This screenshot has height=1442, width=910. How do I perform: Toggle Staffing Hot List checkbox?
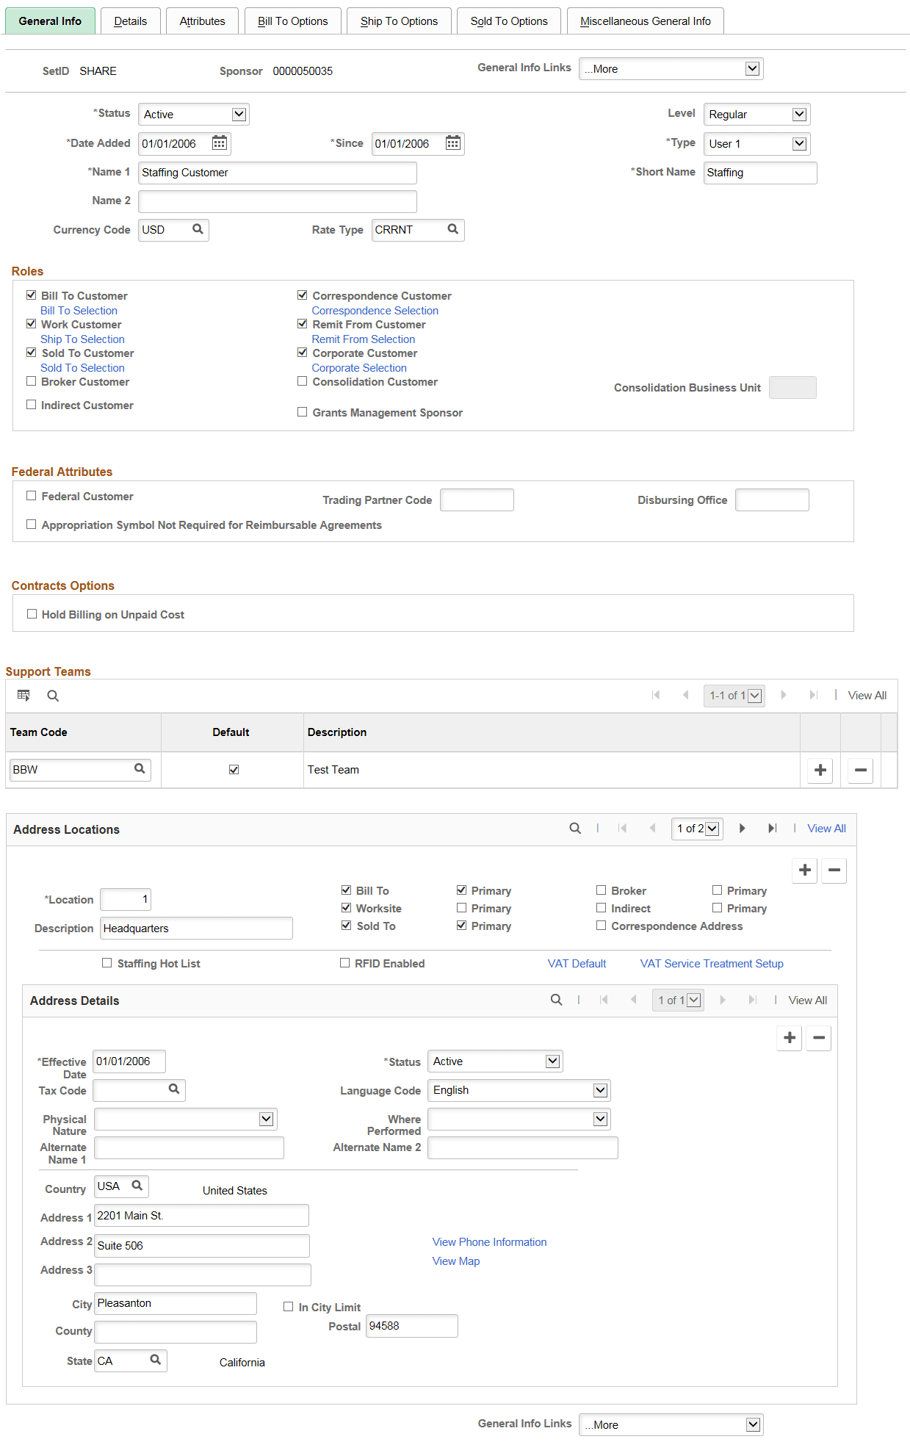tap(107, 963)
